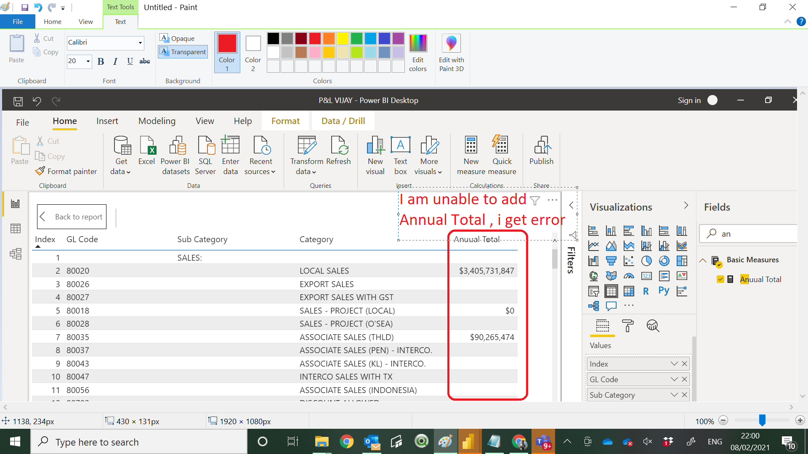The width and height of the screenshot is (808, 454).
Task: Enable Transparent background in Paint
Action: [x=183, y=52]
